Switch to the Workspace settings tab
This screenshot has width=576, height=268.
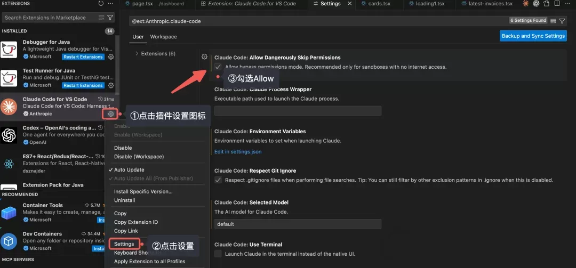tap(164, 37)
